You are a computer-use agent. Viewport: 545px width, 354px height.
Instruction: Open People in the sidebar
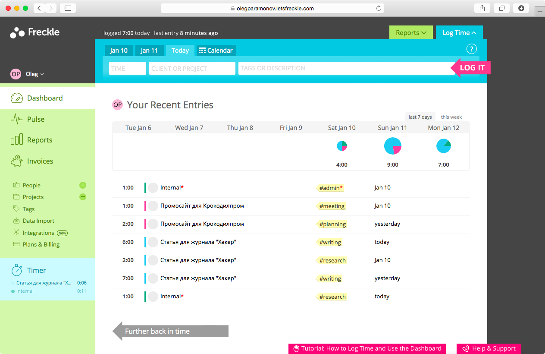[x=31, y=185]
